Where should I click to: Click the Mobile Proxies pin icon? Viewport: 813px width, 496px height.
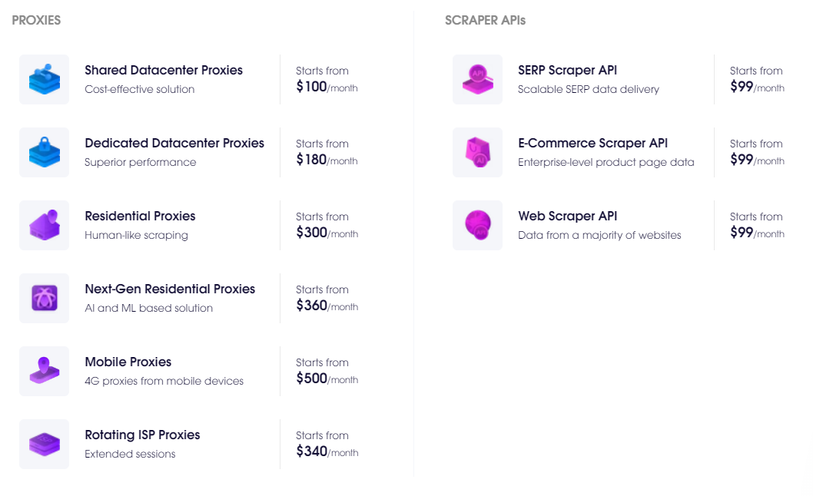44,371
